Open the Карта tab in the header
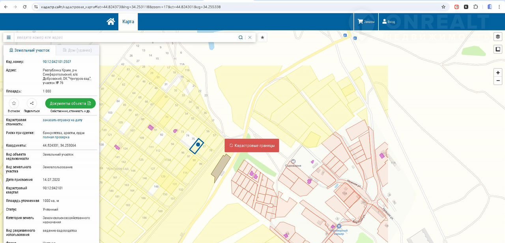This screenshot has height=243, width=505. tap(128, 22)
